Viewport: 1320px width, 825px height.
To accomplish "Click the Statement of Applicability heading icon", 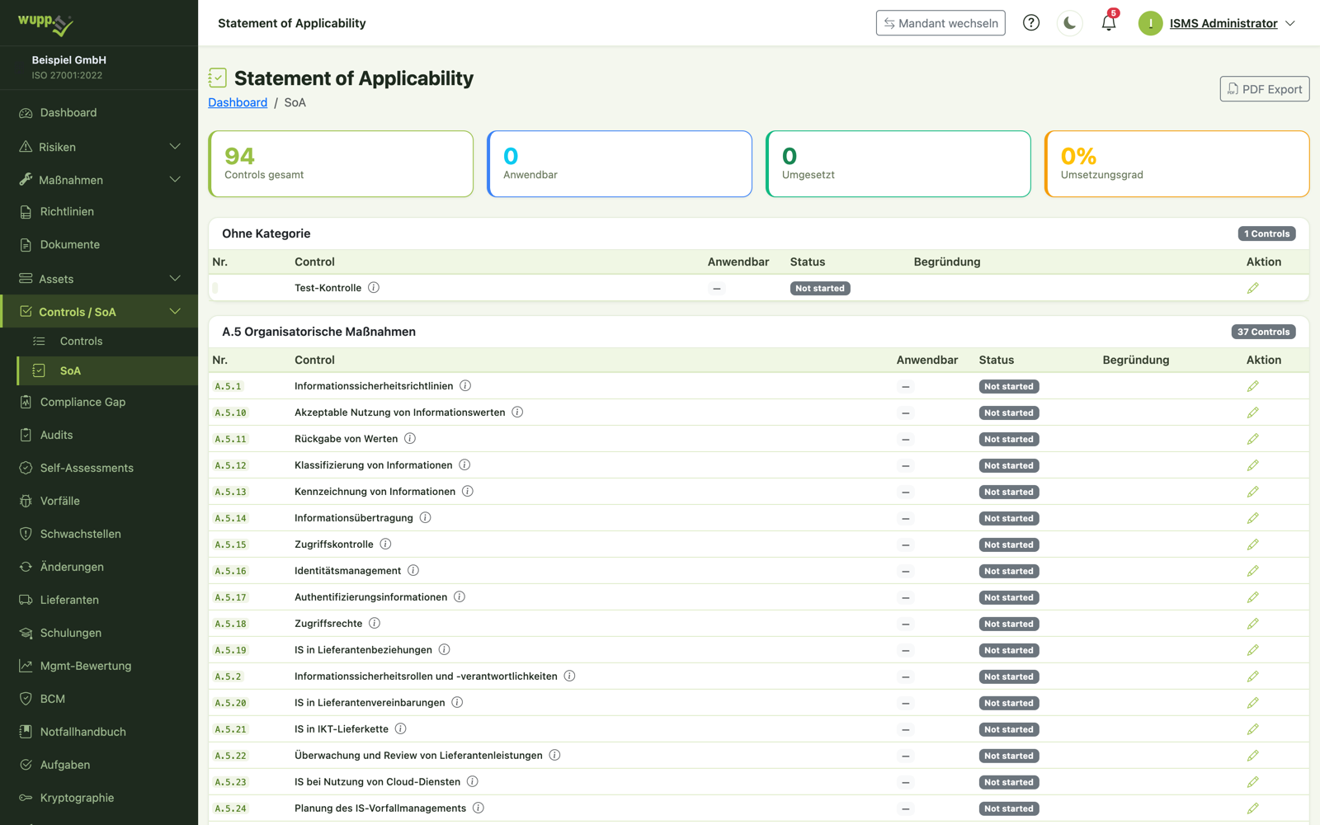I will (218, 78).
